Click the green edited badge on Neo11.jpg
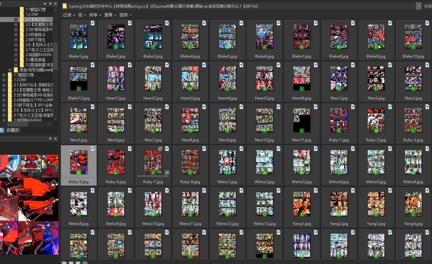The image size is (432, 264). click(302, 131)
